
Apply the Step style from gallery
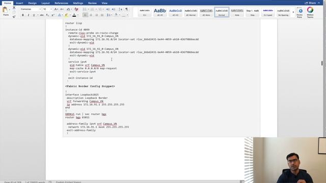pyautogui.click(x=253, y=12)
